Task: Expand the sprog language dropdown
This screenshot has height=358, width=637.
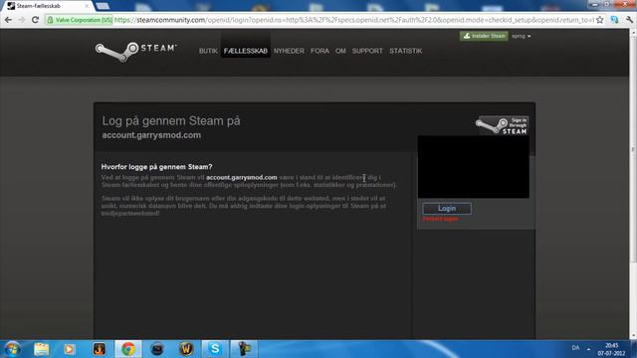Action: tap(522, 36)
